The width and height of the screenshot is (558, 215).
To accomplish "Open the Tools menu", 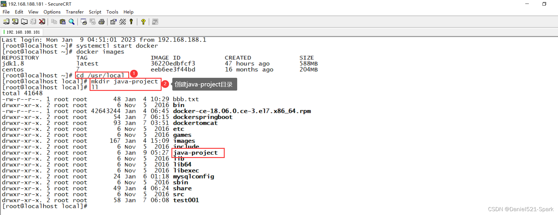I will click(x=112, y=12).
